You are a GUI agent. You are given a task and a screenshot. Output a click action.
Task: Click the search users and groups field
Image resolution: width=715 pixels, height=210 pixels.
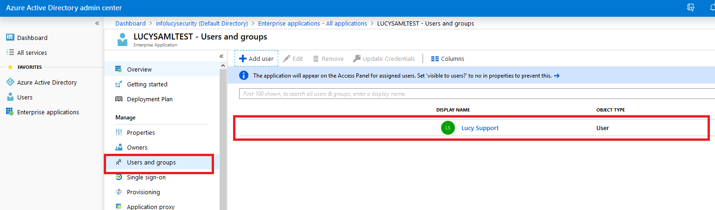coord(477,93)
